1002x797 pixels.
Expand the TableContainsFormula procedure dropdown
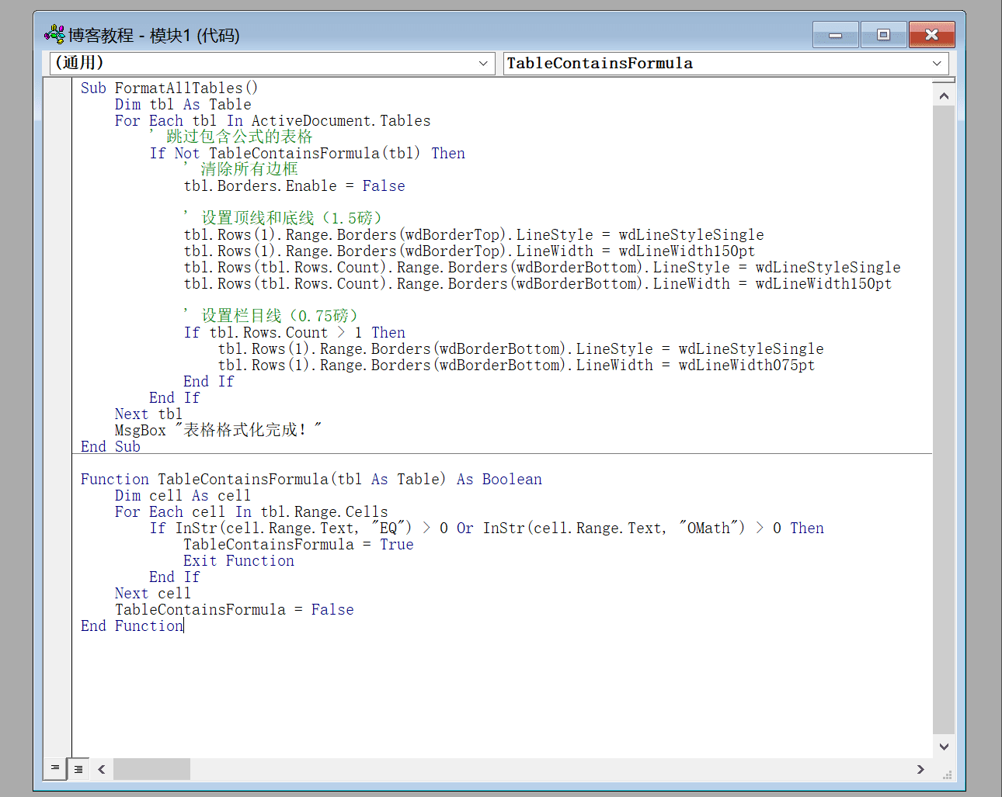point(937,64)
